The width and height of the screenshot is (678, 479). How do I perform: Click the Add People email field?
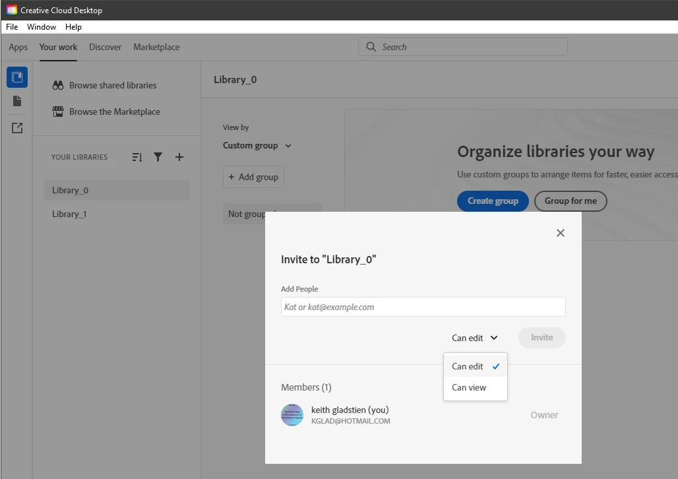click(x=423, y=307)
